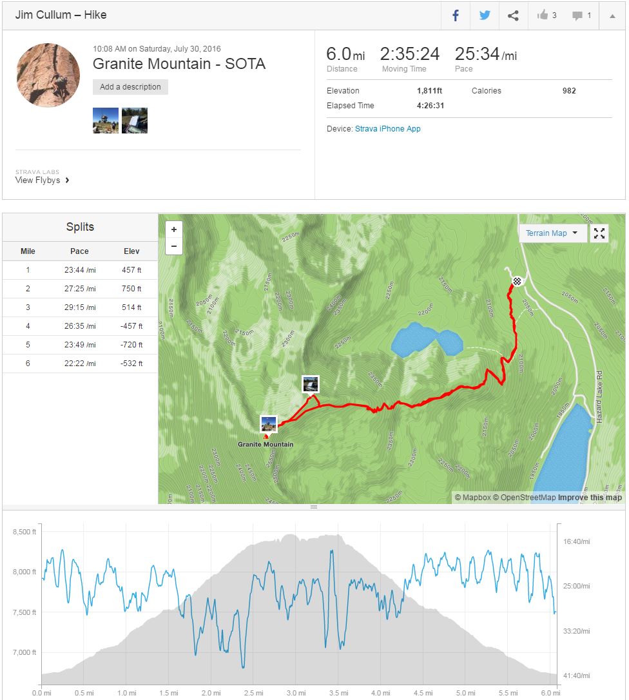Open the second activity photo thumbnail
The width and height of the screenshot is (629, 700).
coord(135,121)
